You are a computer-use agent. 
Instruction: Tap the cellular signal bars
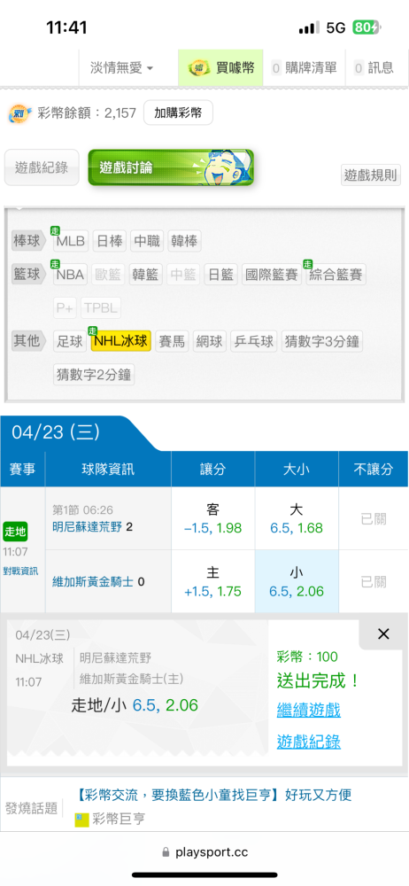pos(309,27)
